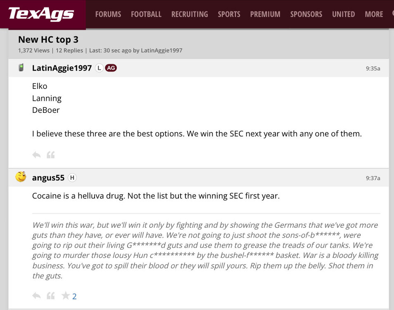Screen dimensions: 394x310
Task: Open LatinAggie1997's user profile
Action: (62, 68)
